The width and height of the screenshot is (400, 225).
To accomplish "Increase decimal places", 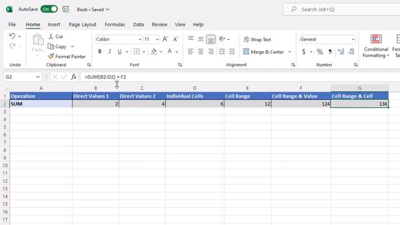I will [341, 51].
